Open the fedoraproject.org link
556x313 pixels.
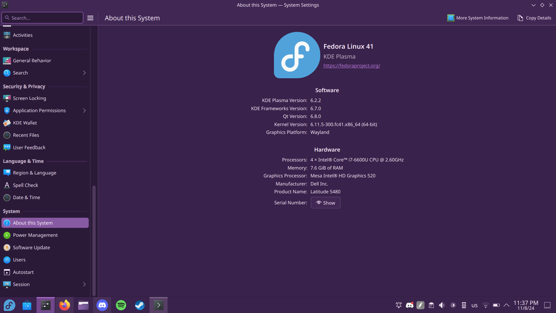[x=352, y=65]
